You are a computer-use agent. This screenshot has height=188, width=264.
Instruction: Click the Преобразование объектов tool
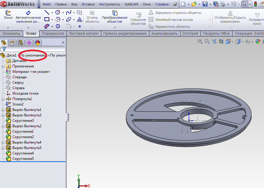(115, 17)
